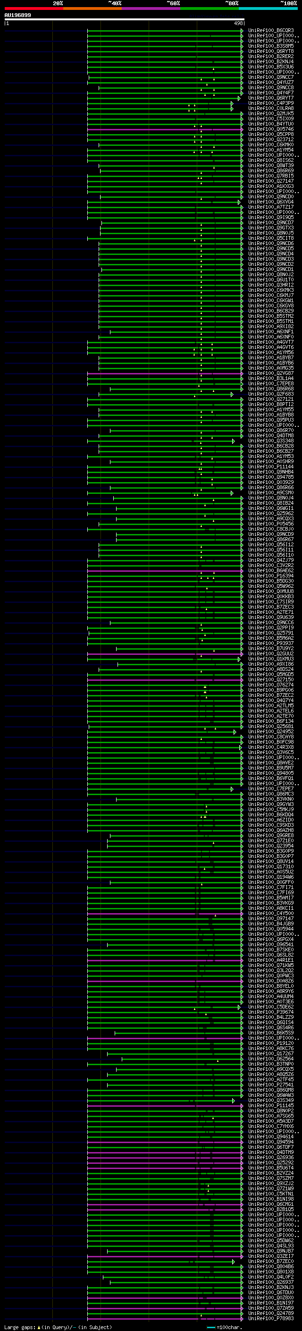Open hit UniRef100_C3V2R2

(270, 565)
